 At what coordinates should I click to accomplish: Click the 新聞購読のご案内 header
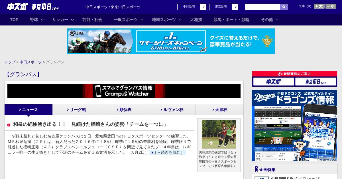pyautogui.click(x=295, y=74)
